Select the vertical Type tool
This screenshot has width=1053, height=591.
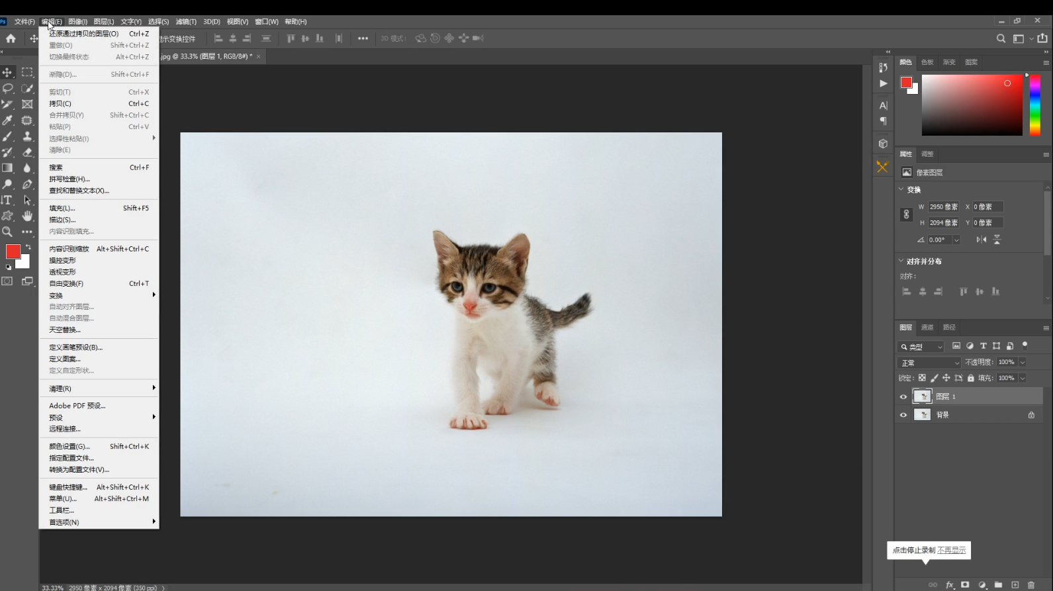pos(7,200)
